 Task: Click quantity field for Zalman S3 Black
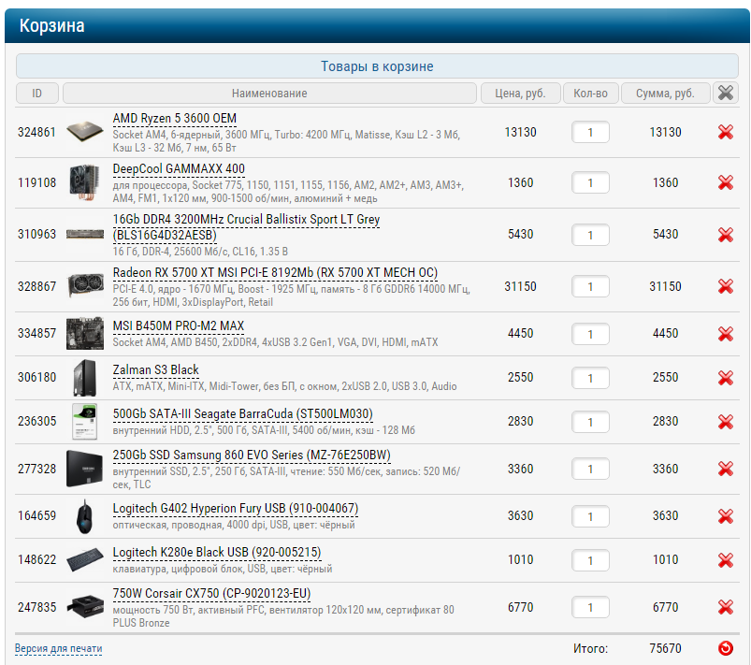590,378
